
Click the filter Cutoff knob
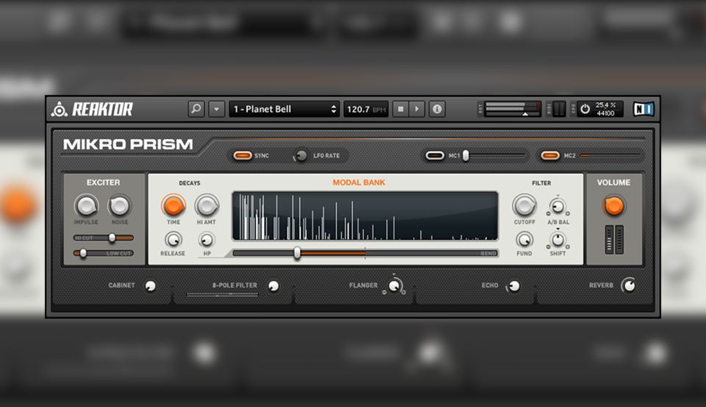coord(524,205)
